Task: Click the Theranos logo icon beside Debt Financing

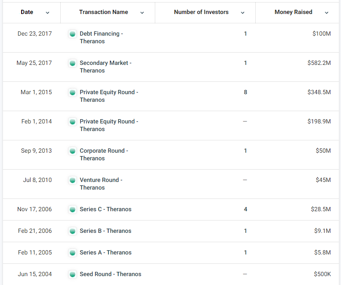Action: tap(73, 34)
